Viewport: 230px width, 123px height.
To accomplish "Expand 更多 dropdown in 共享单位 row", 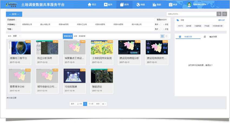I will 157,24.
